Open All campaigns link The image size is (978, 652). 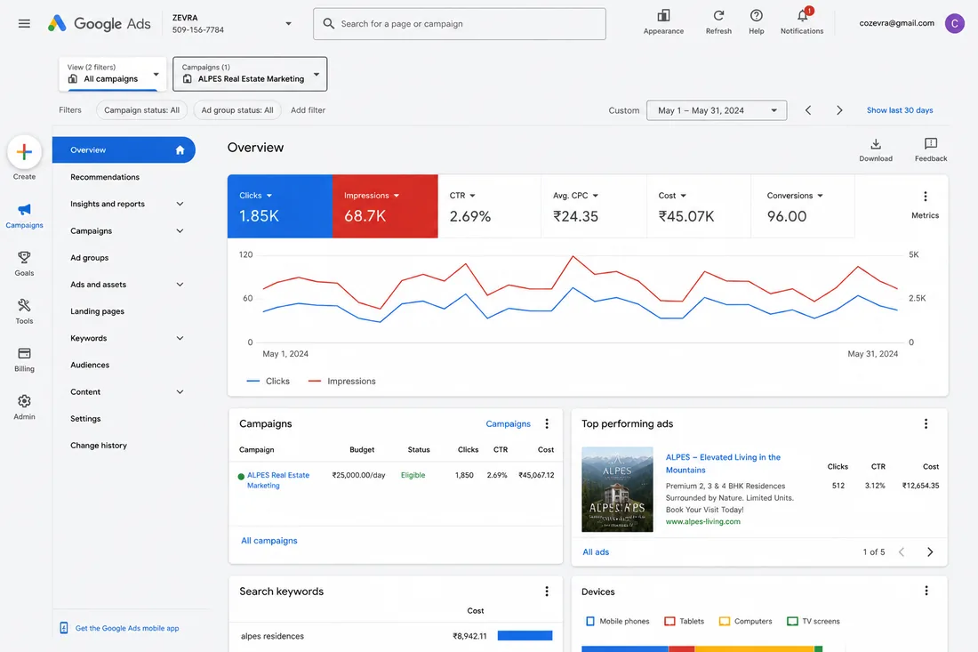pyautogui.click(x=269, y=541)
